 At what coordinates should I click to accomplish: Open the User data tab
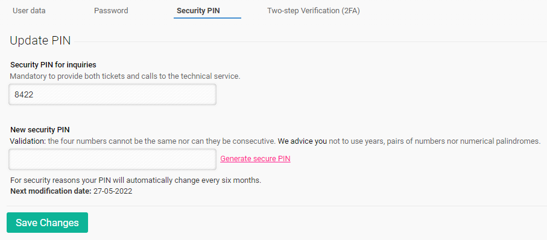pyautogui.click(x=29, y=11)
